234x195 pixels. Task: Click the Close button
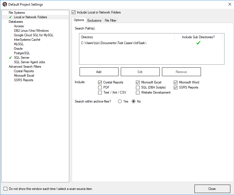point(212,189)
